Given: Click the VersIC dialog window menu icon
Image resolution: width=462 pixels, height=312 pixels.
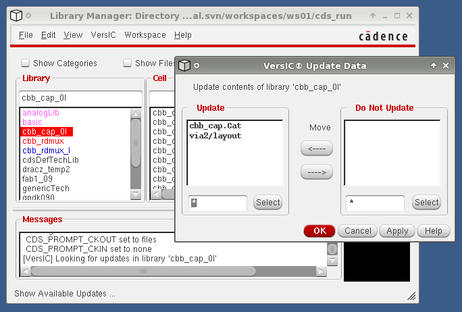Looking at the screenshot, I should (x=185, y=66).
